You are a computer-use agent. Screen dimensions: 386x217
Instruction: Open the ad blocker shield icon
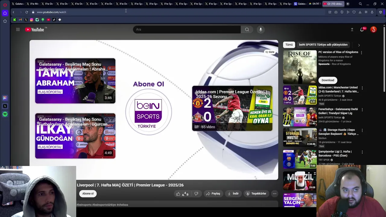click(342, 12)
